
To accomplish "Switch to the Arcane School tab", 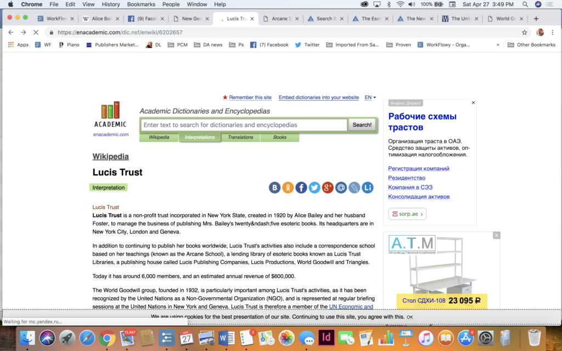I will point(282,19).
